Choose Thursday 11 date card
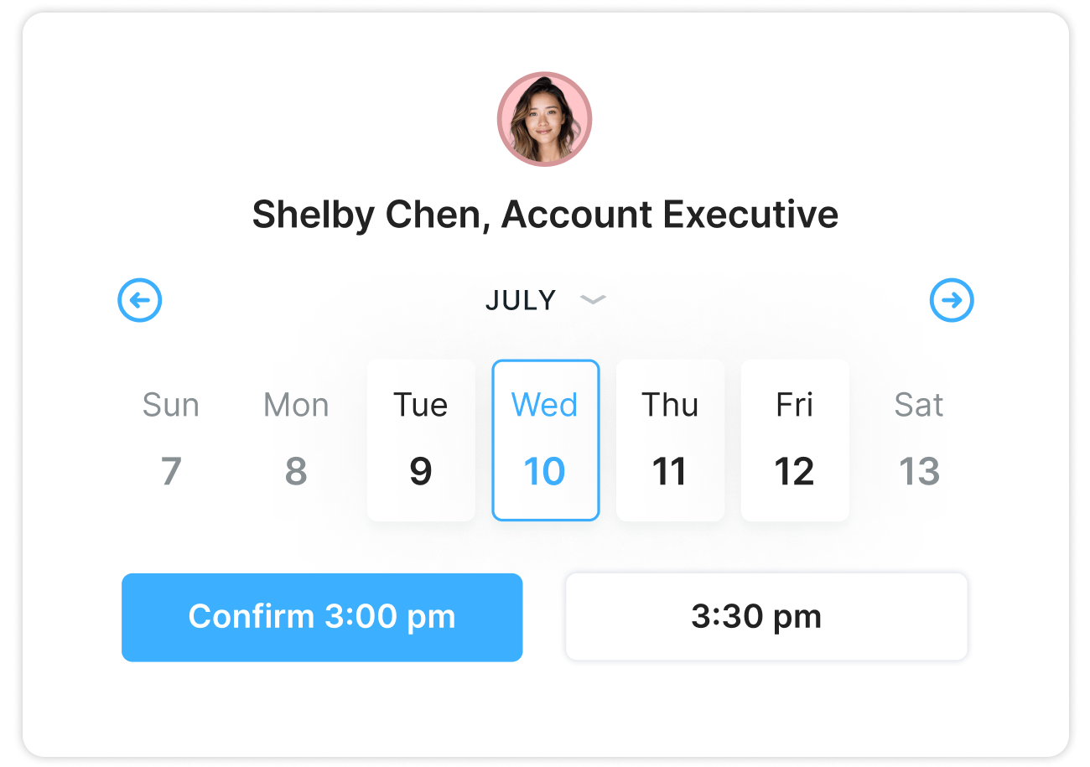 coord(670,440)
